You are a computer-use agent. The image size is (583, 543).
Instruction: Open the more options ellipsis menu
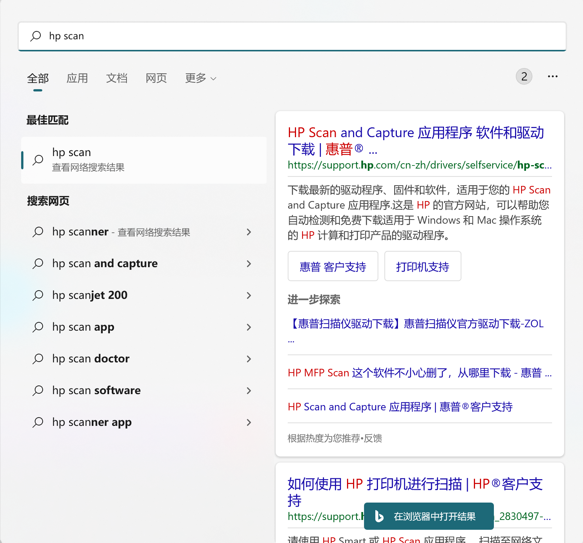tap(552, 76)
